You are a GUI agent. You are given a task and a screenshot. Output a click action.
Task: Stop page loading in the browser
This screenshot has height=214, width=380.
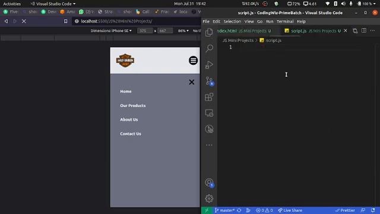(24, 21)
